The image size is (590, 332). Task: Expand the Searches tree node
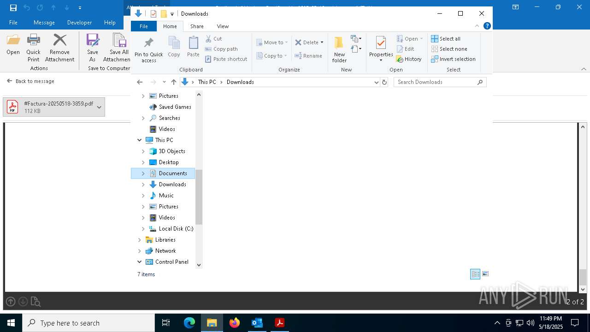[x=143, y=118]
